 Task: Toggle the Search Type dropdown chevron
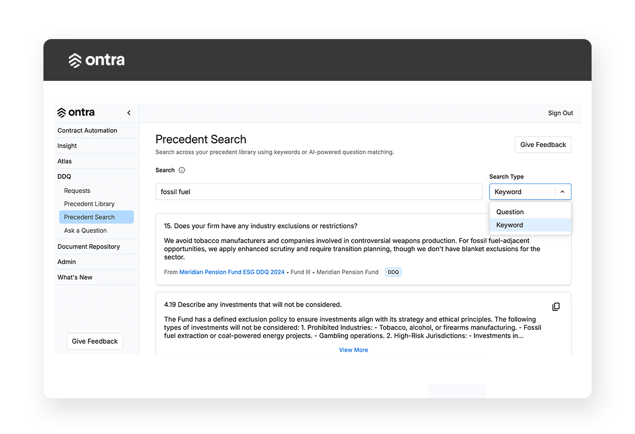click(562, 192)
